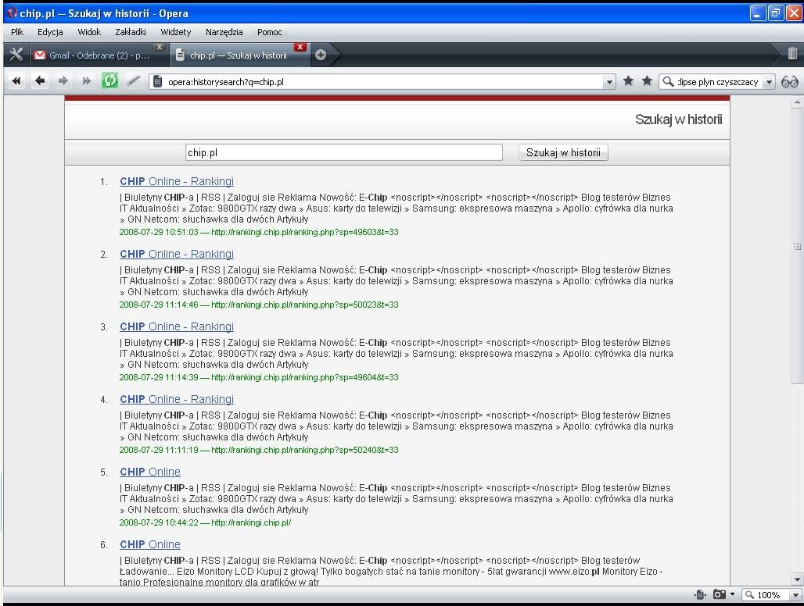Click the chip.pl history search input field

343,153
